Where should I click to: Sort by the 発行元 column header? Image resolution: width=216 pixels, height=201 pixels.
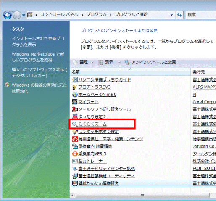coord(203,72)
